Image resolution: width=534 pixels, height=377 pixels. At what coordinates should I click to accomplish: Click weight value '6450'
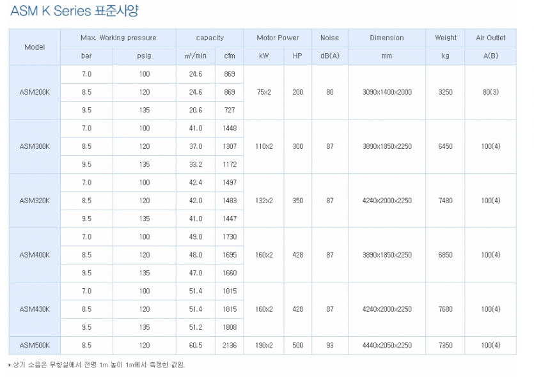(x=446, y=146)
